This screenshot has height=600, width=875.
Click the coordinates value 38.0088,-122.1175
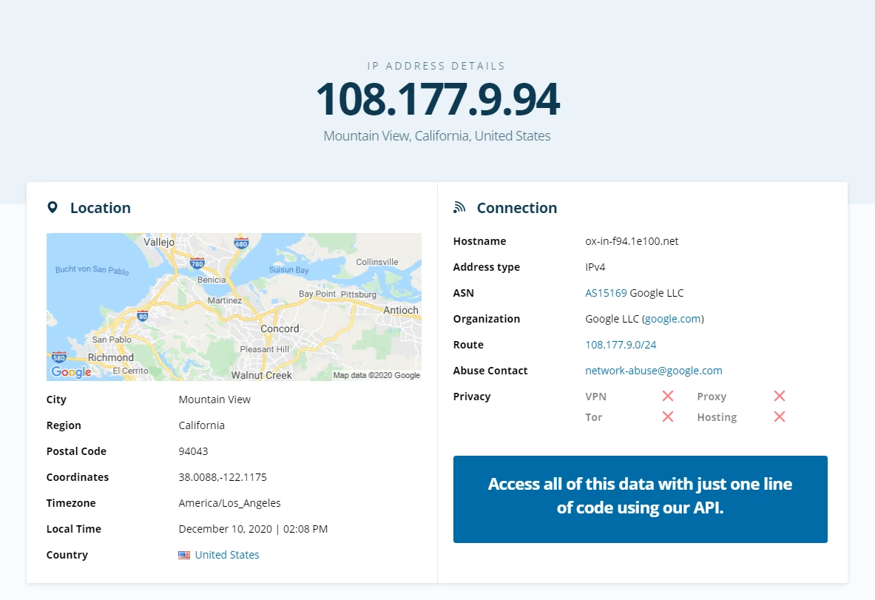(223, 477)
